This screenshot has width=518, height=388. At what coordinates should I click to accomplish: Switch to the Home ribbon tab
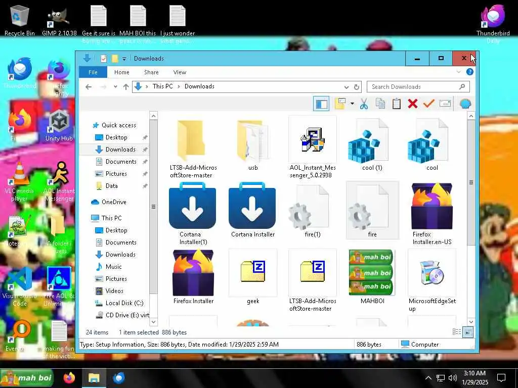point(121,72)
